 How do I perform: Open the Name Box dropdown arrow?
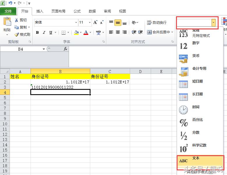44,49
